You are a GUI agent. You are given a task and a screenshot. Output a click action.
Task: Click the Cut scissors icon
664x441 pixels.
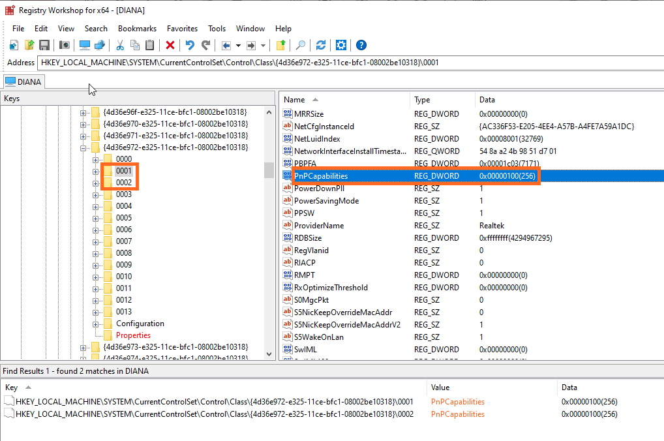[120, 45]
